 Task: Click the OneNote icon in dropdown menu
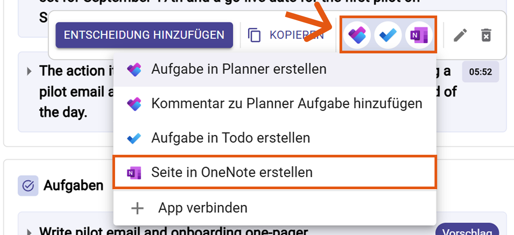pos(134,173)
